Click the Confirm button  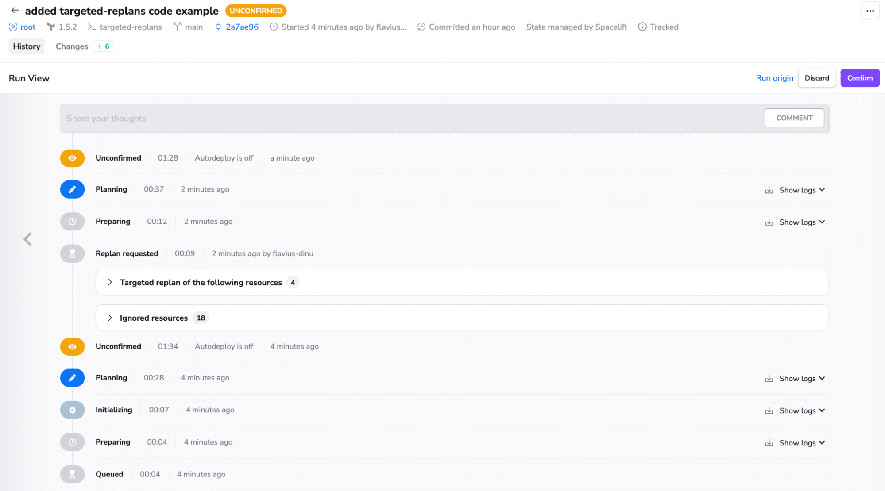[859, 78]
